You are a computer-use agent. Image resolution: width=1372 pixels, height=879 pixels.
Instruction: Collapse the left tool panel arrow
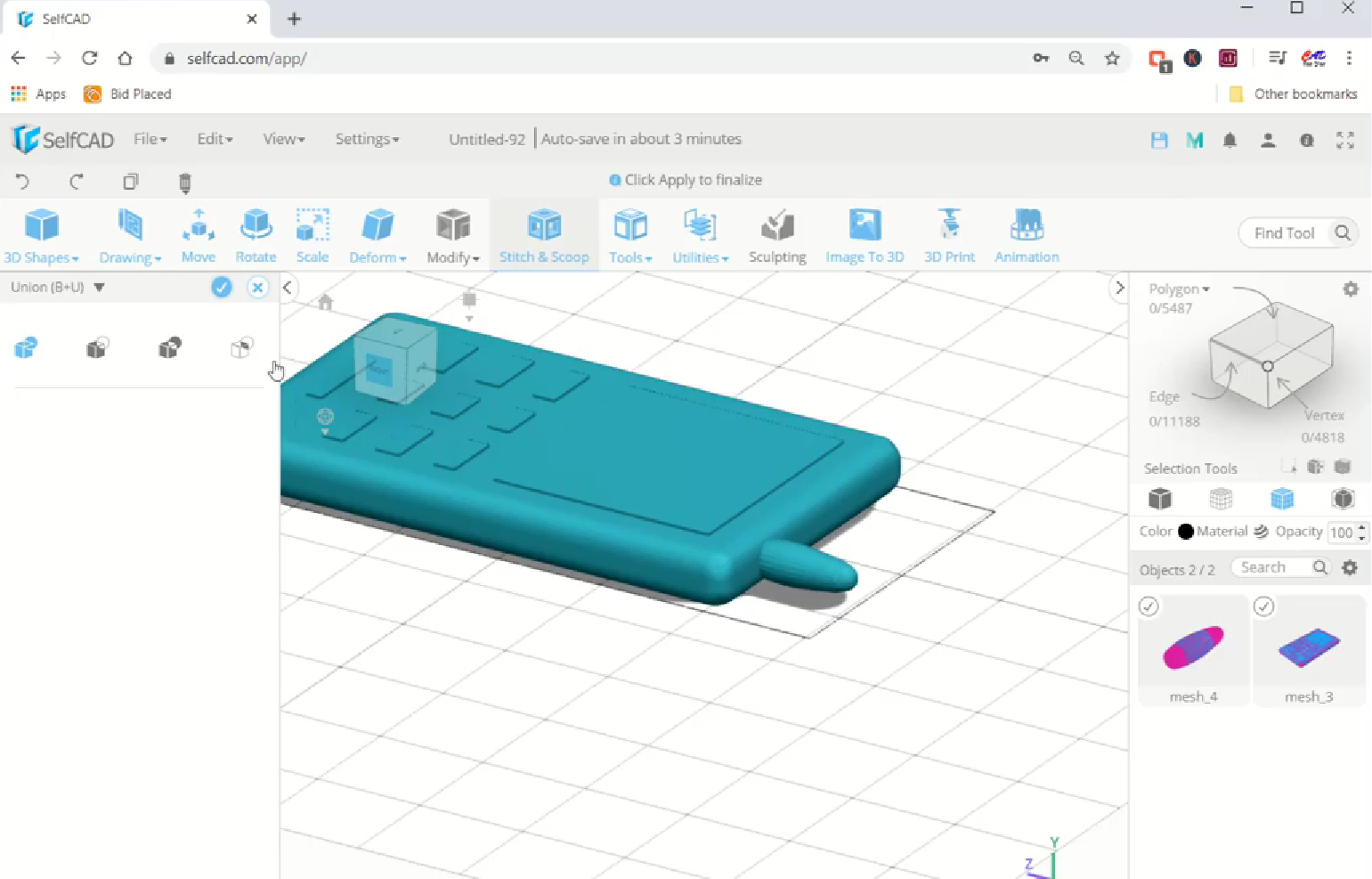click(287, 287)
